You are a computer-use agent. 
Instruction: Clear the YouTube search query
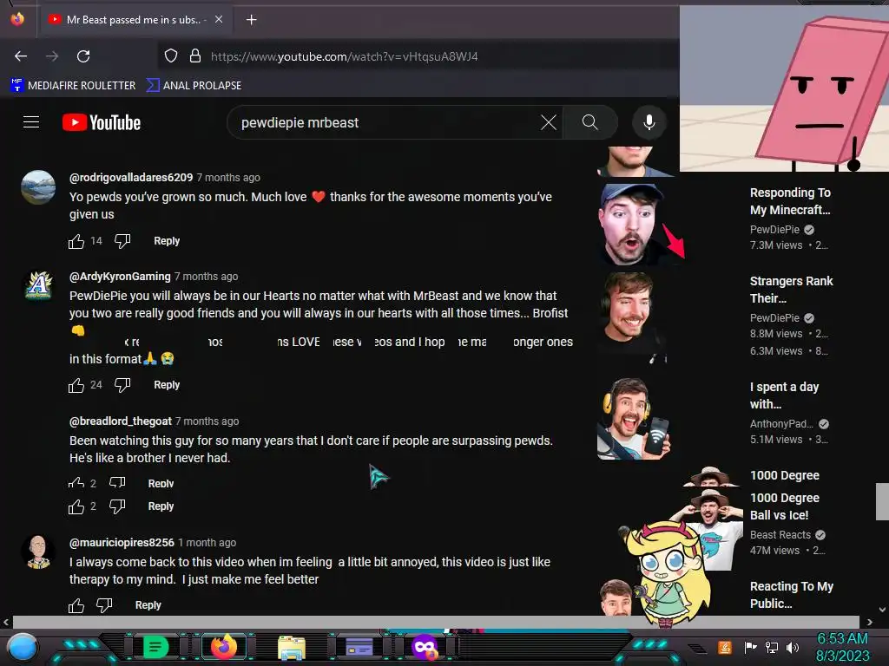pyautogui.click(x=549, y=122)
